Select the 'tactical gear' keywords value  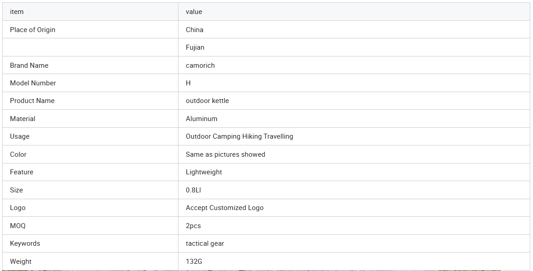tap(205, 243)
